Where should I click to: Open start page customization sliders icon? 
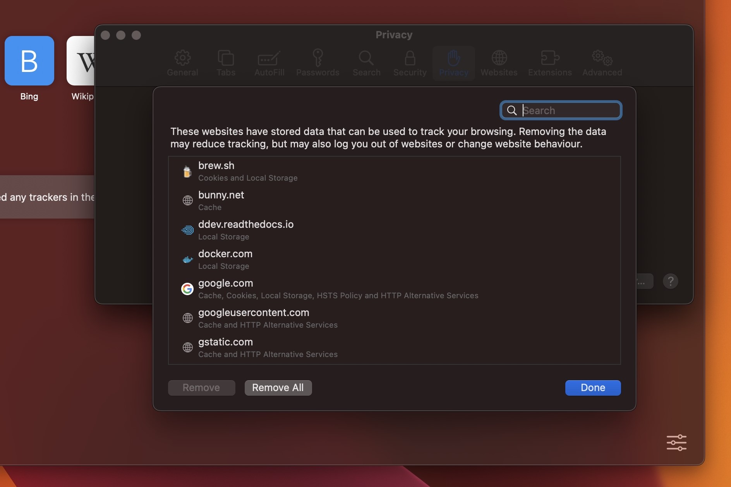click(676, 443)
